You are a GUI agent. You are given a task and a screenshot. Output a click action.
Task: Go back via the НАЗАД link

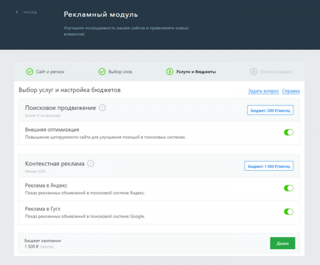pyautogui.click(x=30, y=12)
